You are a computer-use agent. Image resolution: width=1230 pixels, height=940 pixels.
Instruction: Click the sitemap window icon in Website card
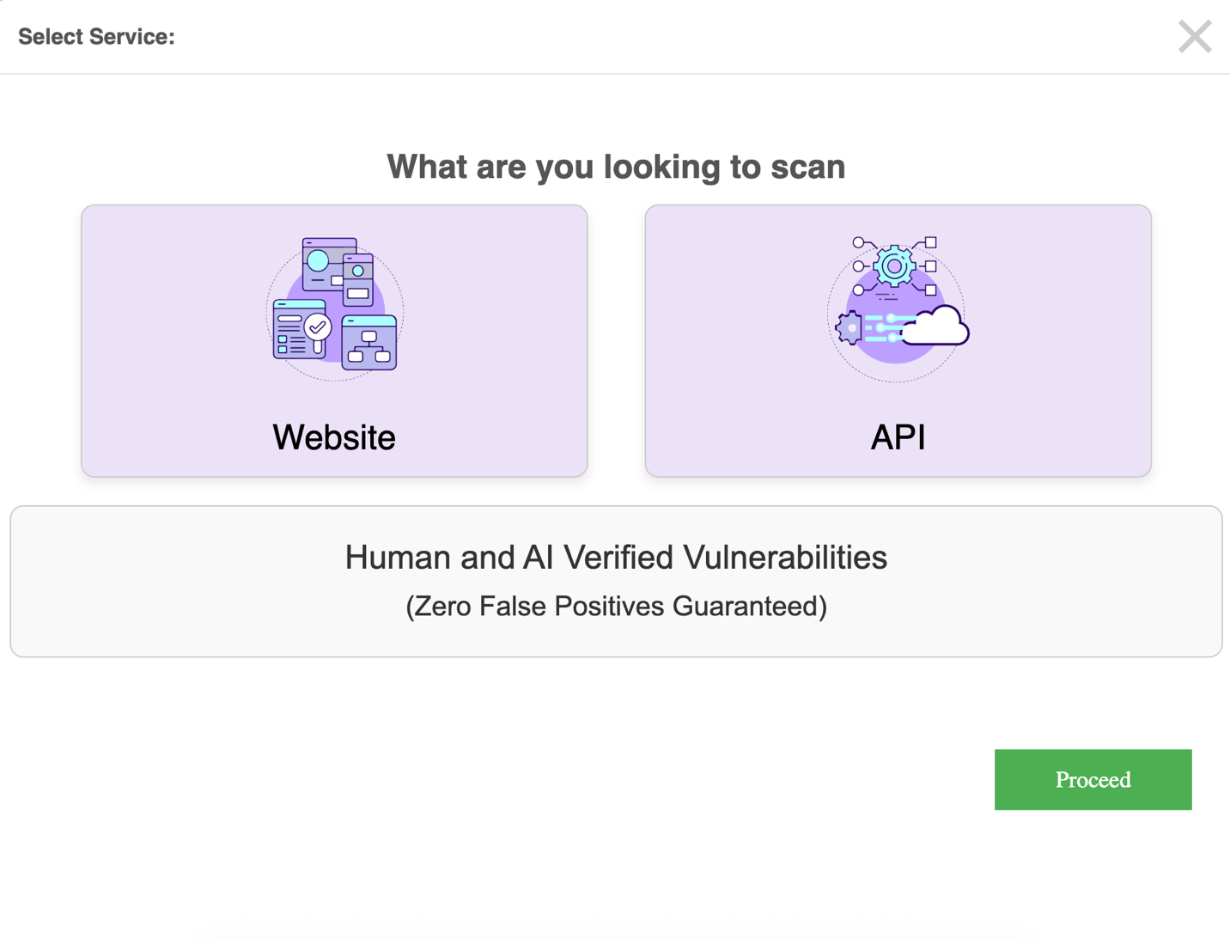[369, 344]
